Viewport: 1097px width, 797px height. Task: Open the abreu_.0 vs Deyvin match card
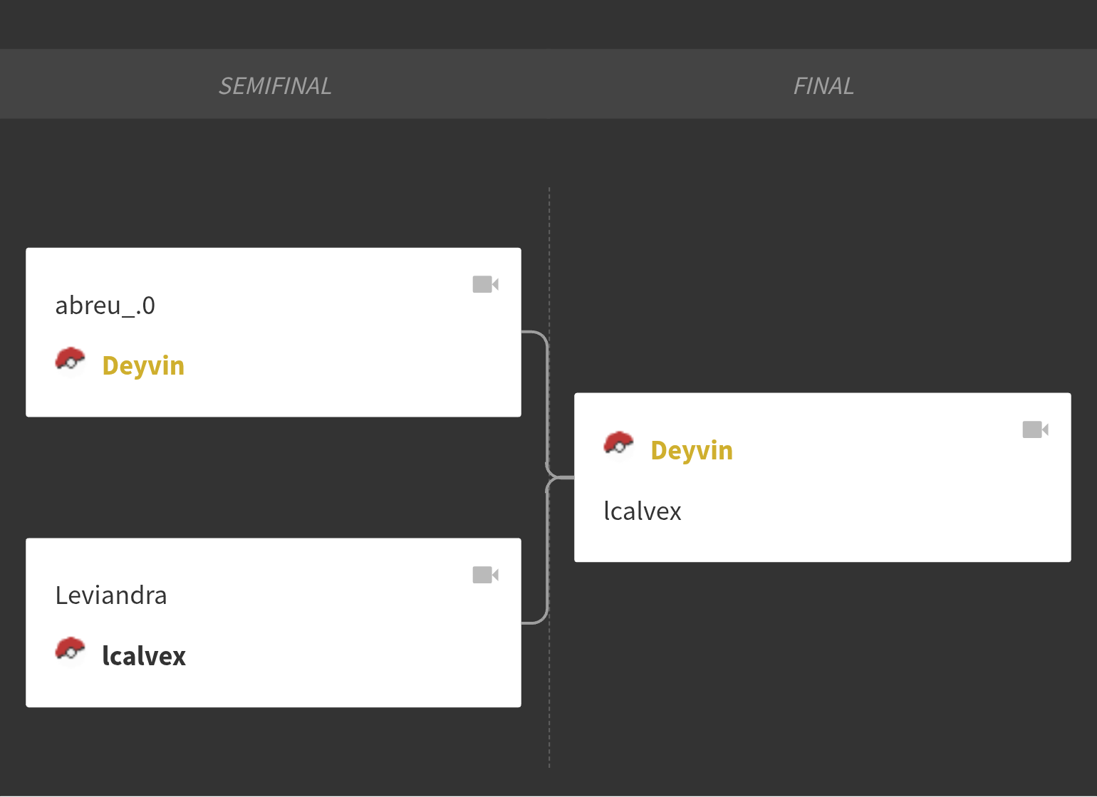click(274, 332)
